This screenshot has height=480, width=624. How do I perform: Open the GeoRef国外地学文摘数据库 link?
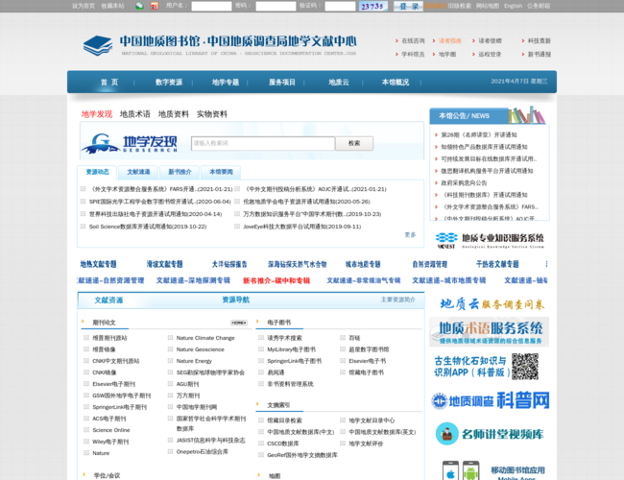[x=302, y=455]
